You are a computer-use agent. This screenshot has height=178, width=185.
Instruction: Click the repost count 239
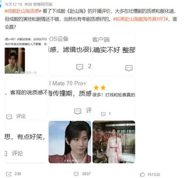(18, 174)
